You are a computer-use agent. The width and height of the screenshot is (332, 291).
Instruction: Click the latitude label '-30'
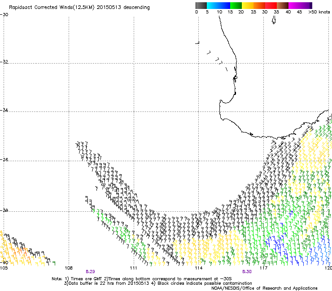click(4, 15)
